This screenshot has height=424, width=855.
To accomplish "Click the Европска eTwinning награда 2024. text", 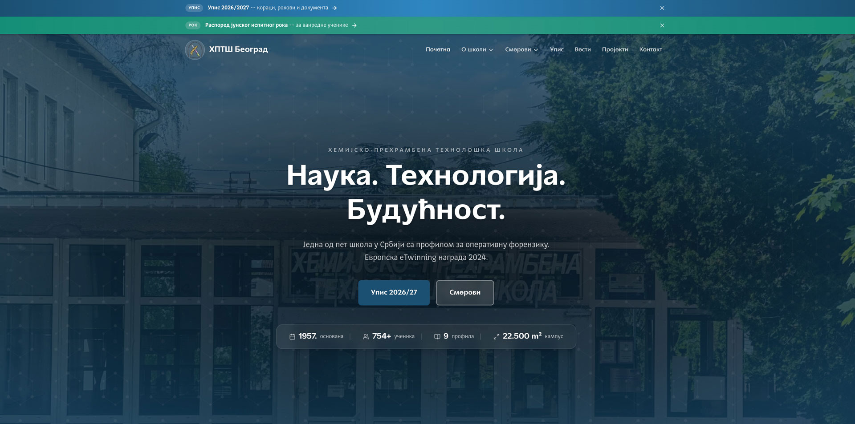I will (426, 258).
